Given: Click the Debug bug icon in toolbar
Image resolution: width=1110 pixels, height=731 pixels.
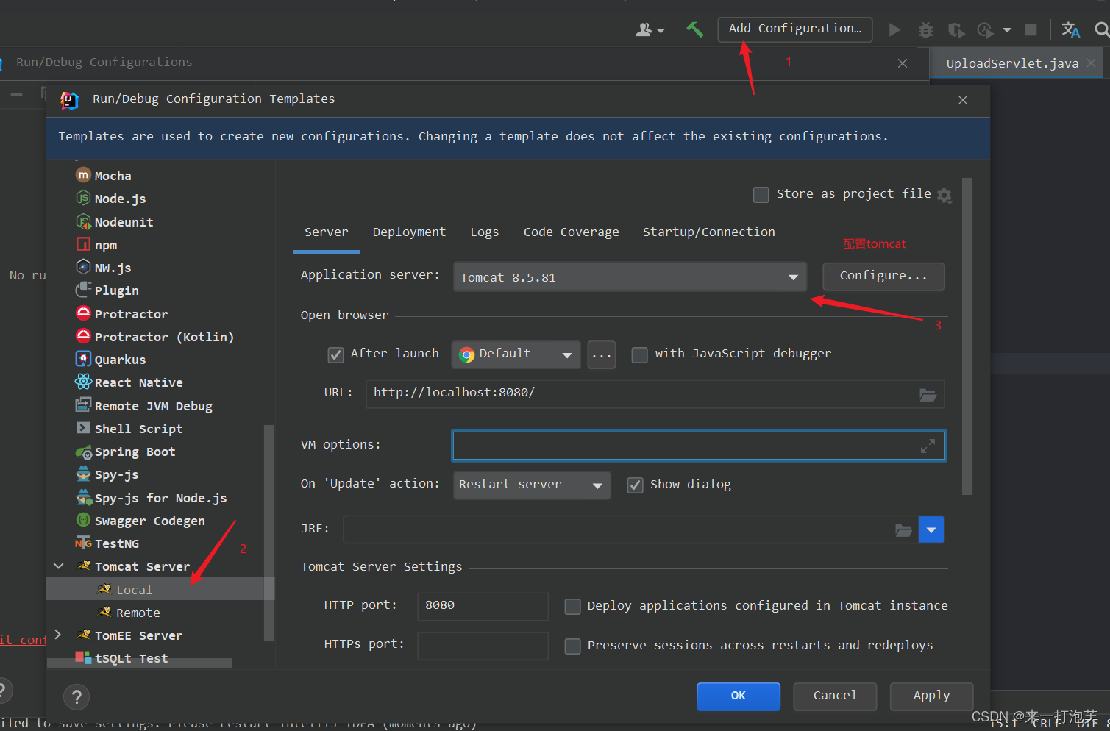Looking at the screenshot, I should 925,29.
